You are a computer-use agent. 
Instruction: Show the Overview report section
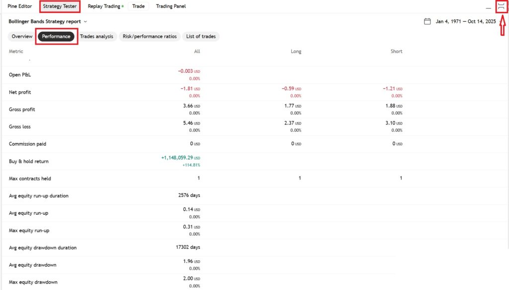click(x=22, y=36)
